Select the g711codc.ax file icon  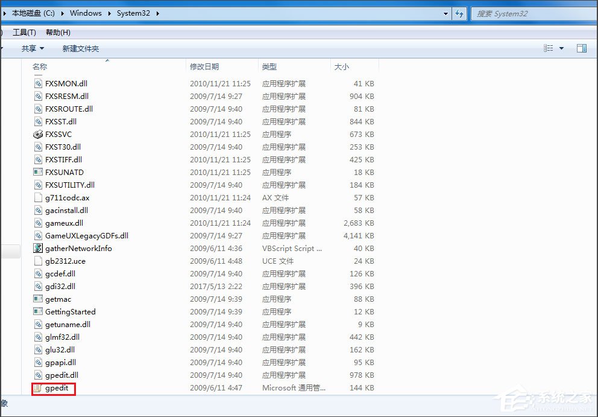coord(37,197)
